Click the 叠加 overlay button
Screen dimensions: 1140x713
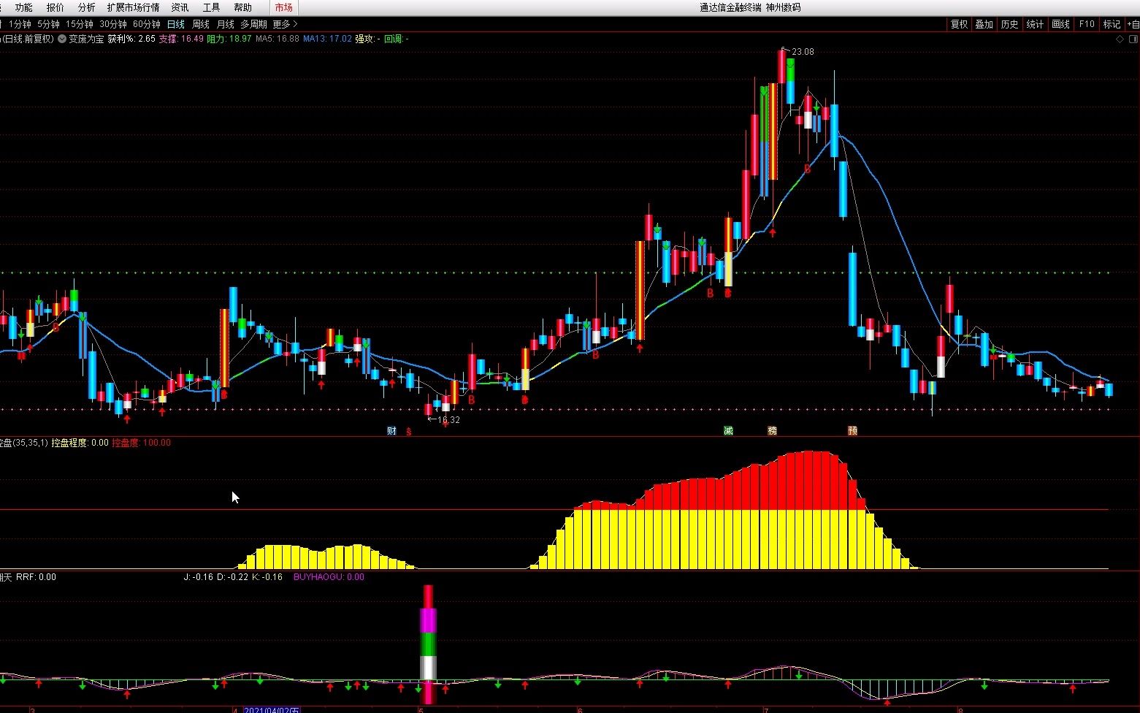click(984, 24)
